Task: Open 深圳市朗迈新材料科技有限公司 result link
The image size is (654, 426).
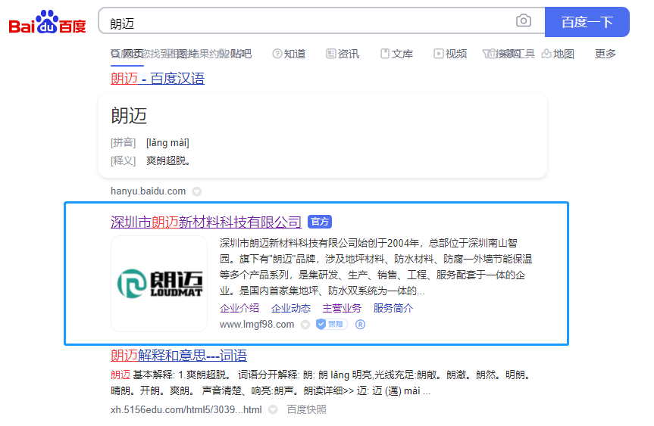Action: tap(206, 222)
